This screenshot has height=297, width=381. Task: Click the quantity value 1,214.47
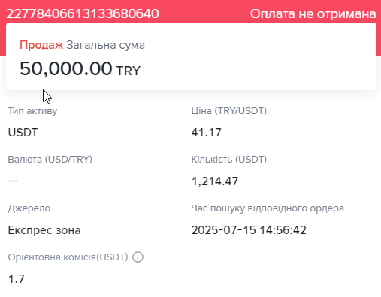pyautogui.click(x=215, y=181)
